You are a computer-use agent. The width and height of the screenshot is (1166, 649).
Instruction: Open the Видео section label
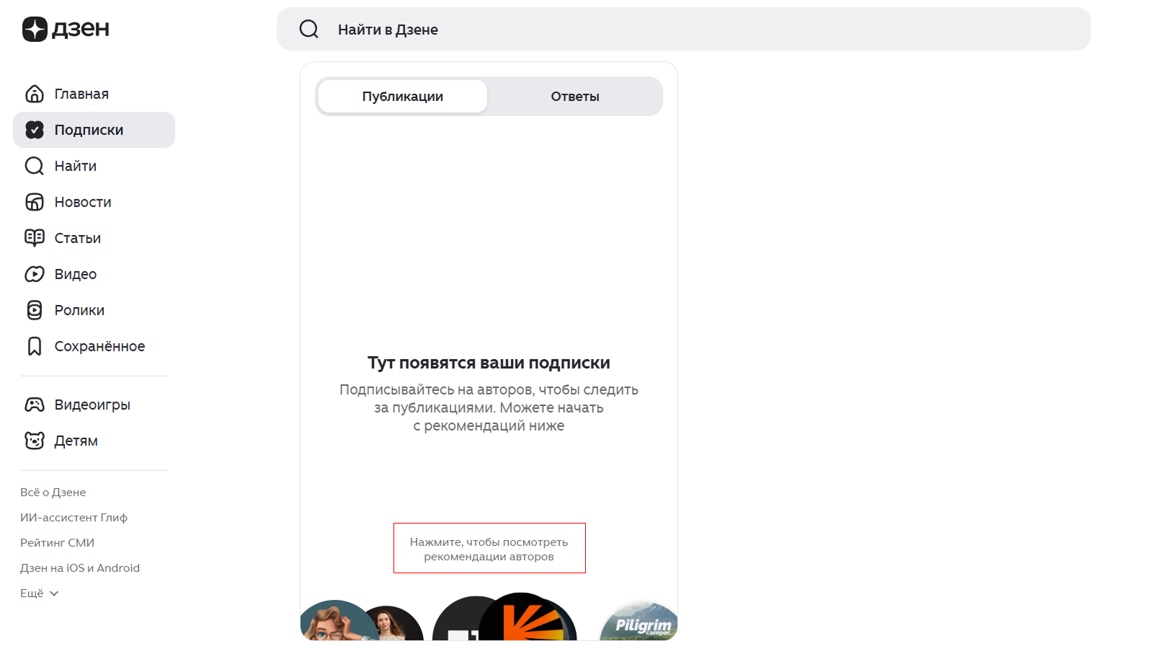[76, 274]
